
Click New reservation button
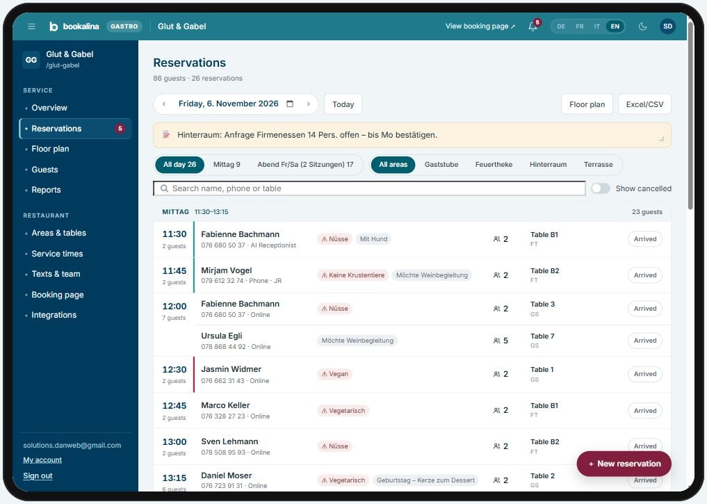[x=624, y=464]
